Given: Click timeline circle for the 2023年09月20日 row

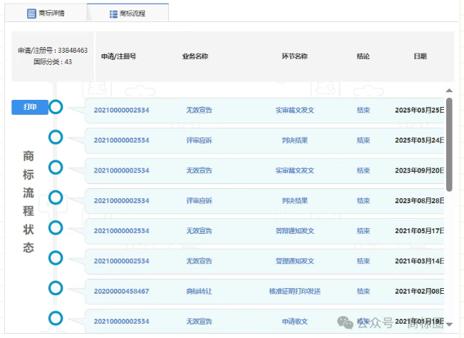Looking at the screenshot, I should click(56, 168).
